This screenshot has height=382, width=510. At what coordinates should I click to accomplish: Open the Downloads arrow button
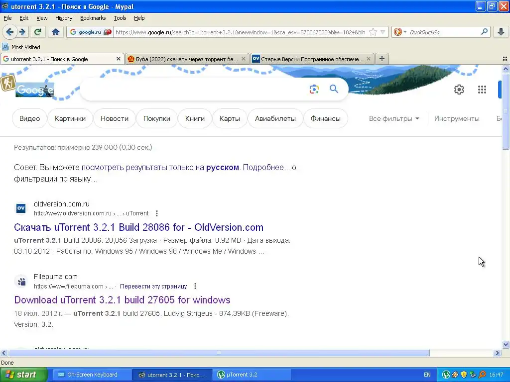501,32
